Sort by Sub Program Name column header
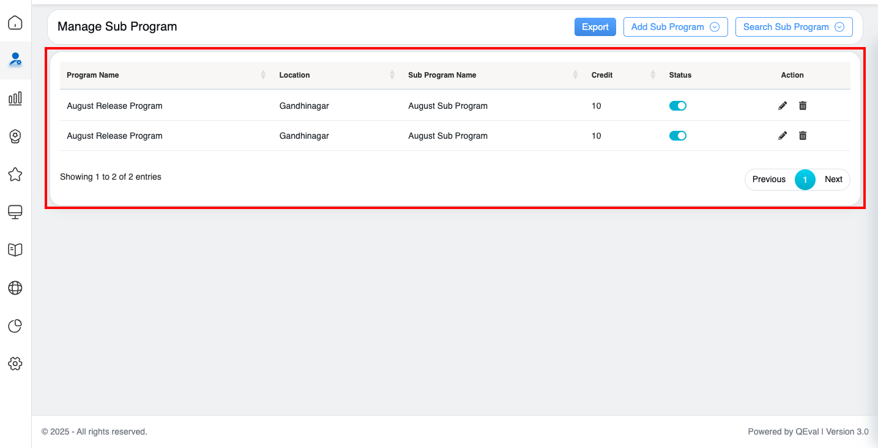Screen dimensions: 878x448 [442, 75]
